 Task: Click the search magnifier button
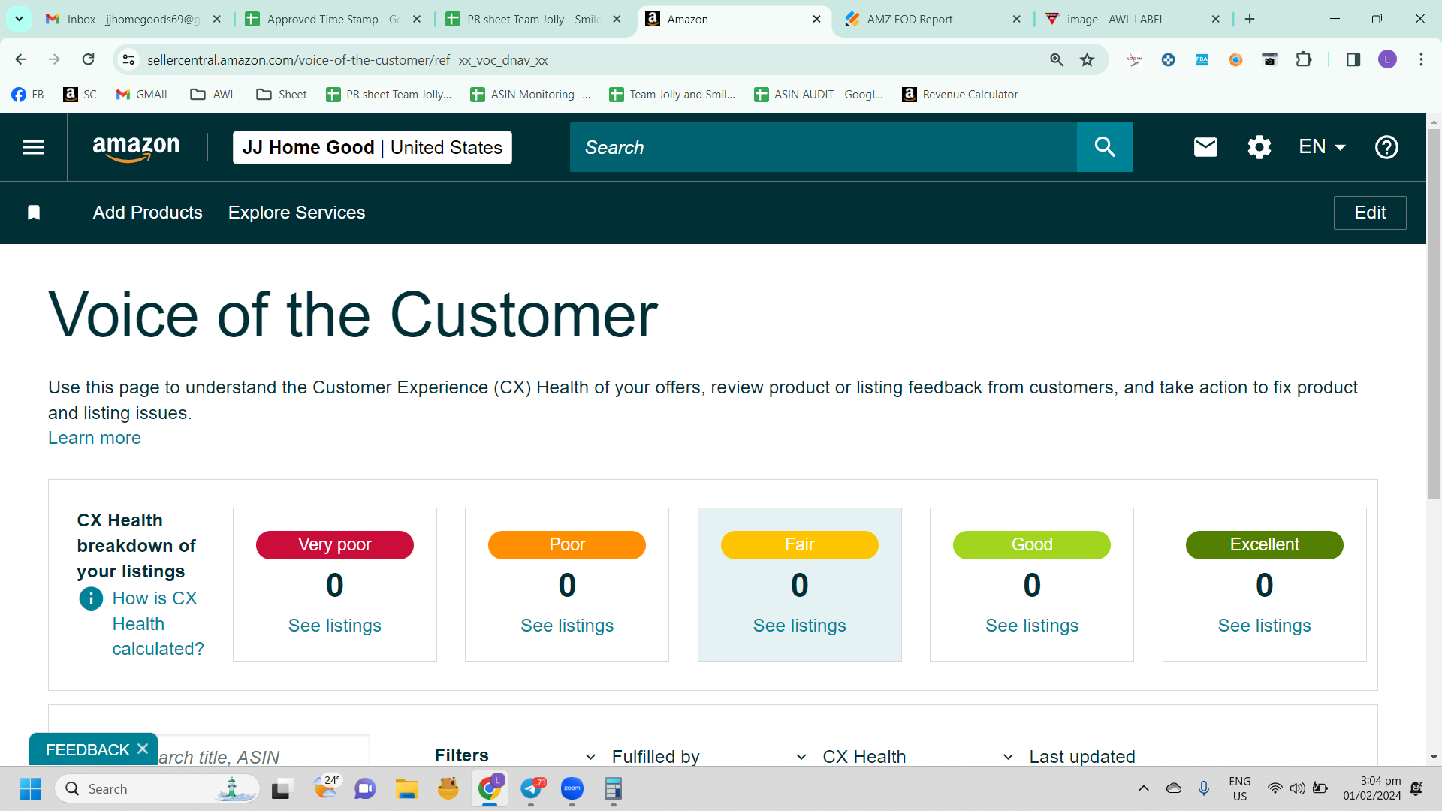coord(1105,147)
